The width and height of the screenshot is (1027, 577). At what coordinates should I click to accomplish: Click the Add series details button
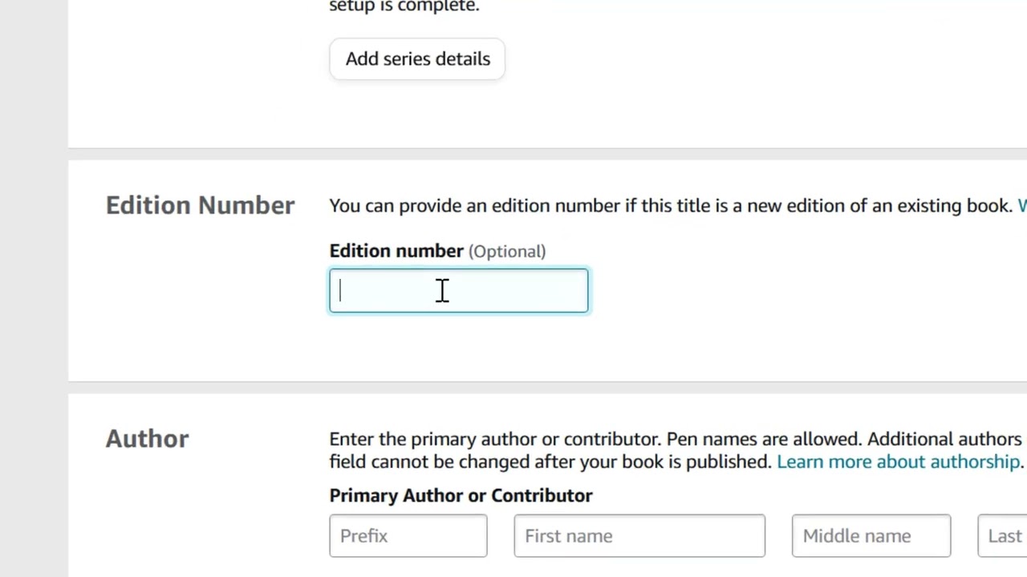[x=417, y=59]
